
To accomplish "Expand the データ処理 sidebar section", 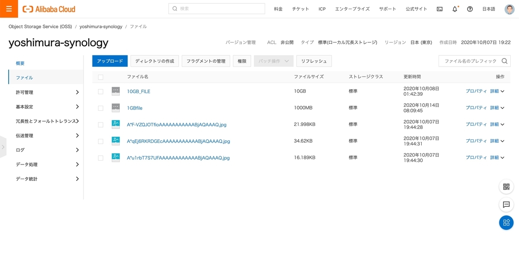I will coord(46,164).
